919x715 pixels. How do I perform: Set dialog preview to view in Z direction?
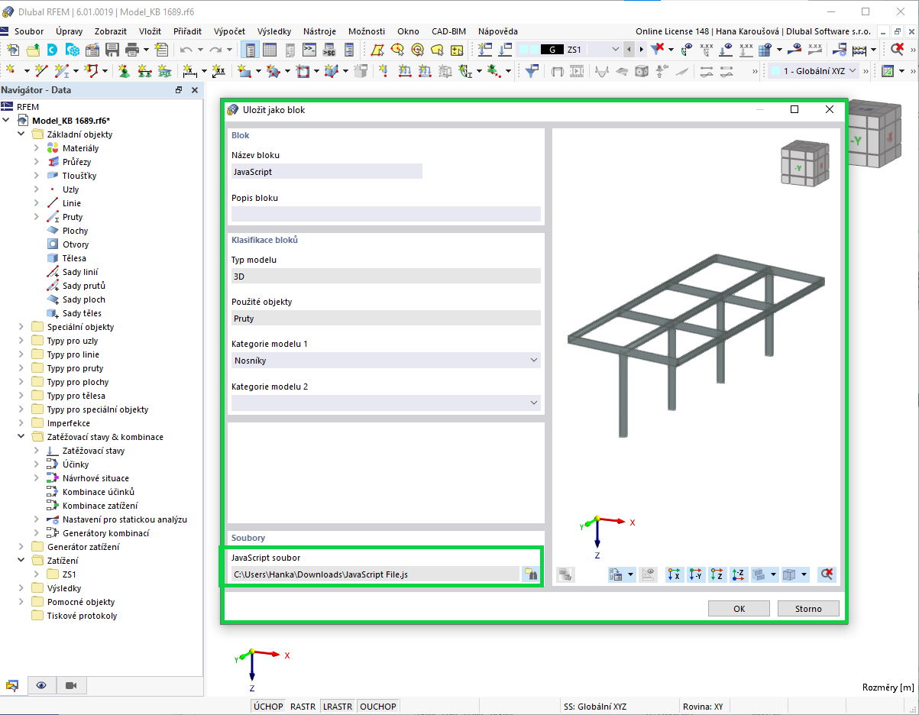717,574
